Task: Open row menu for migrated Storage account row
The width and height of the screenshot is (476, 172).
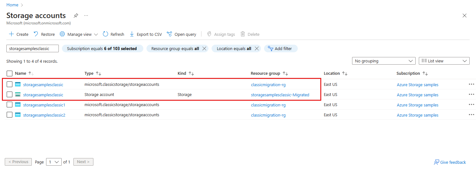Action: (x=471, y=94)
